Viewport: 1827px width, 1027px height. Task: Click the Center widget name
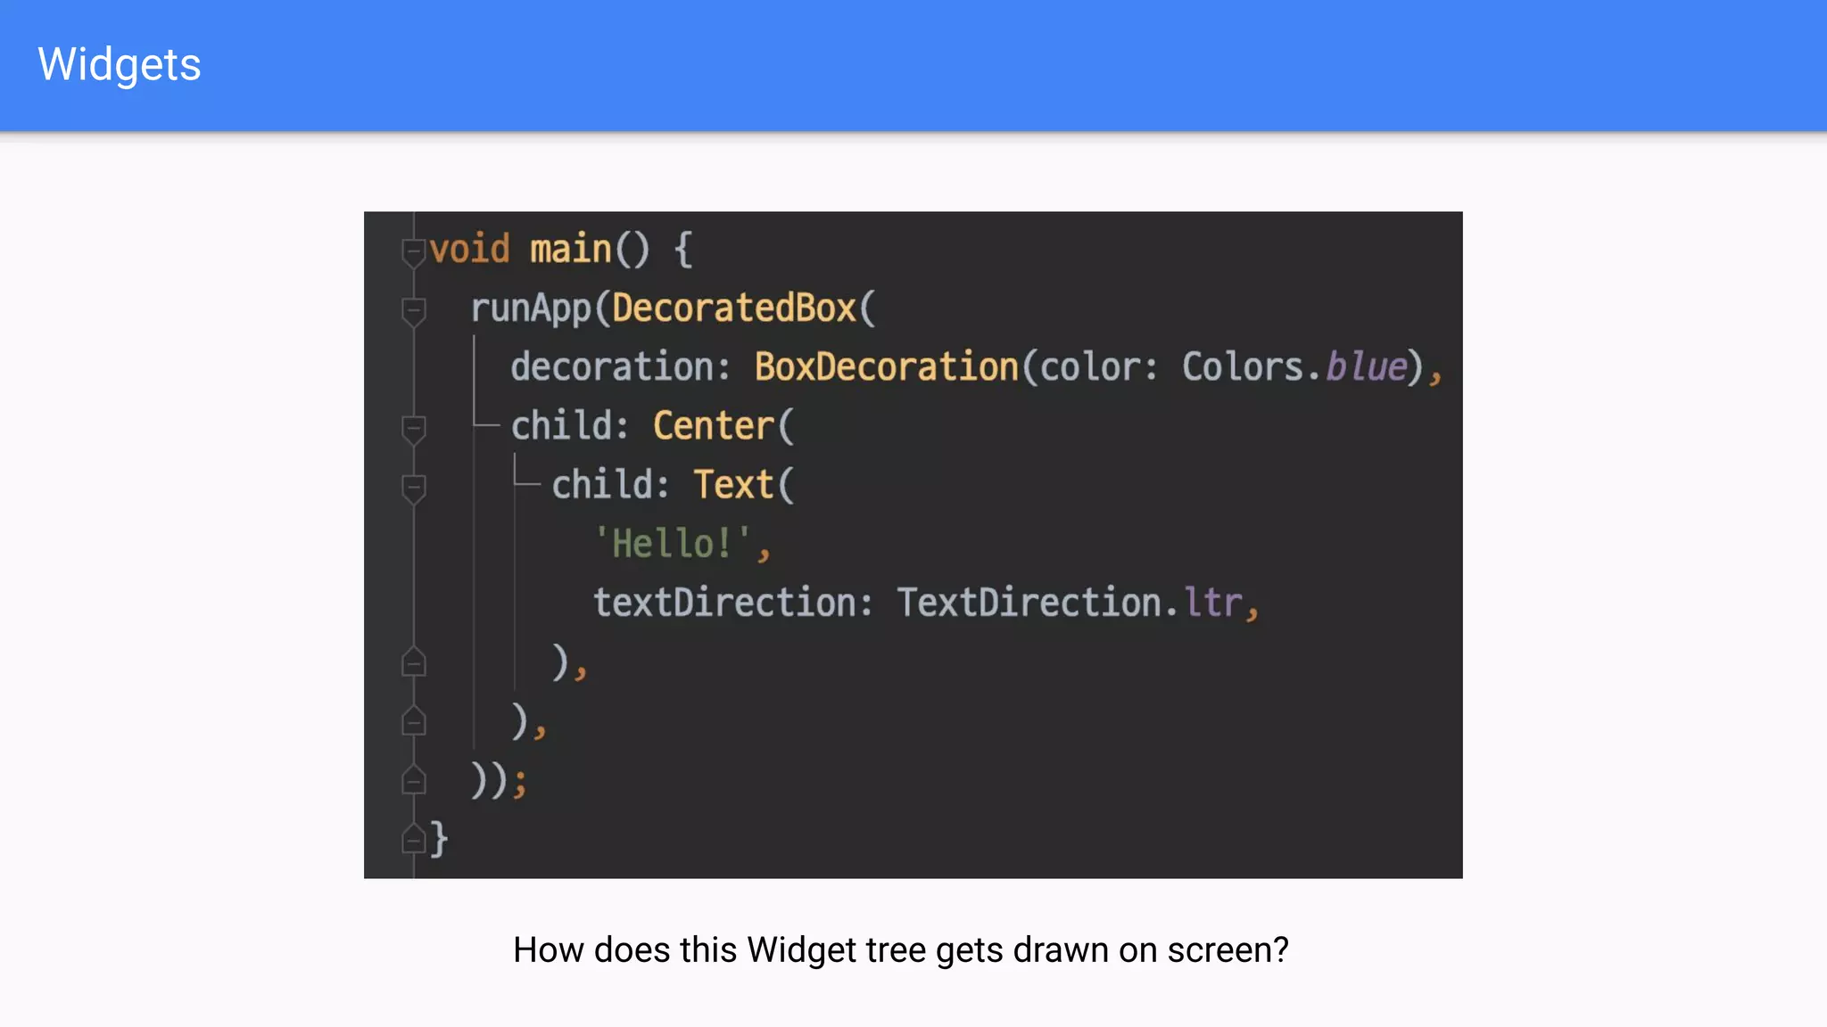coord(713,426)
